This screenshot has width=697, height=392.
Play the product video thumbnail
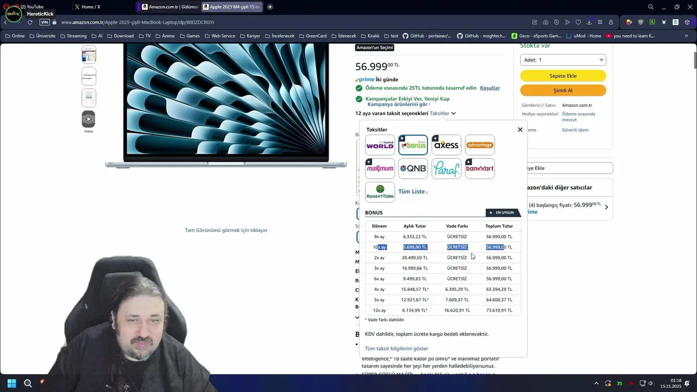coord(88,119)
